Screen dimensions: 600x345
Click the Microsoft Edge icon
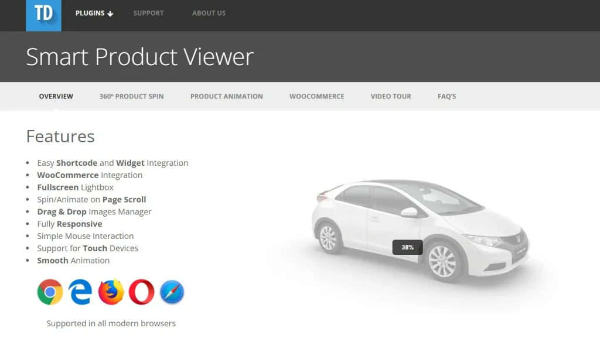pos(80,292)
